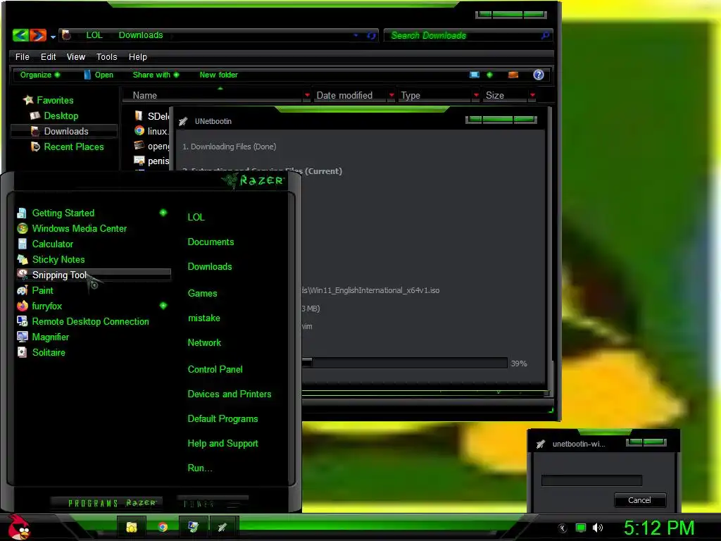Open the Edit menu
The height and width of the screenshot is (541, 721).
pyautogui.click(x=49, y=57)
